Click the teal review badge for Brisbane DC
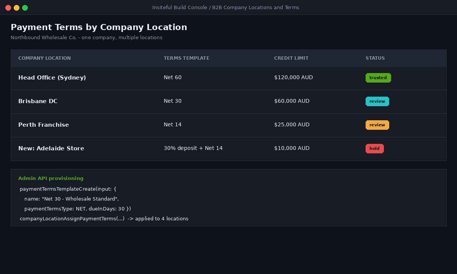 coord(377,102)
